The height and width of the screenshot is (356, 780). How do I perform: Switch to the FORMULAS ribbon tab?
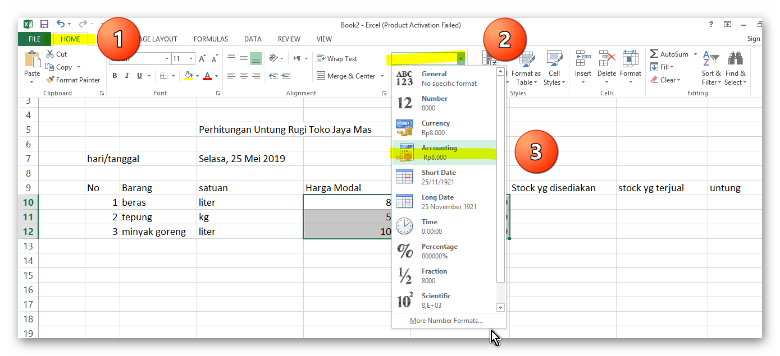point(211,39)
